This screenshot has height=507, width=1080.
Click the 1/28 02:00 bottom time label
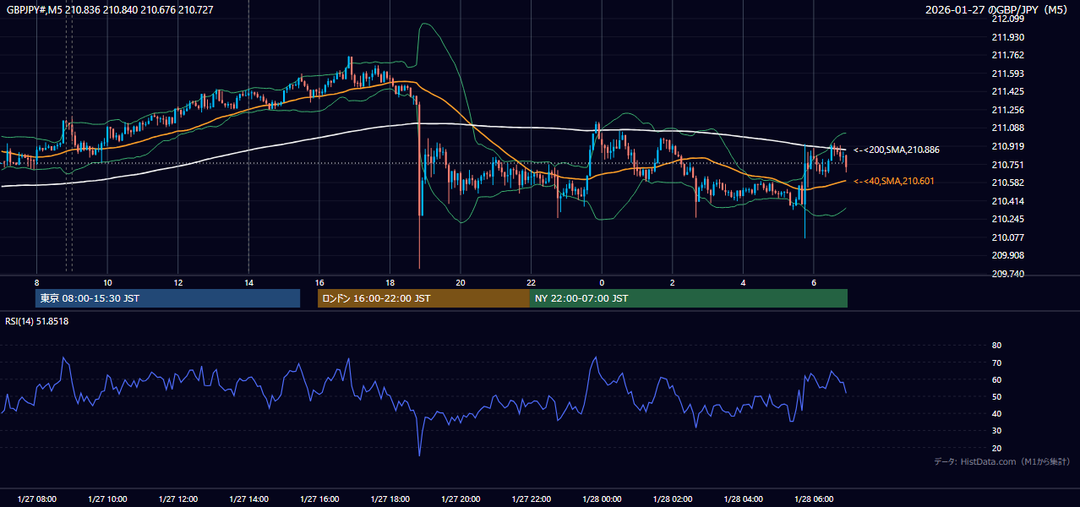point(673,499)
